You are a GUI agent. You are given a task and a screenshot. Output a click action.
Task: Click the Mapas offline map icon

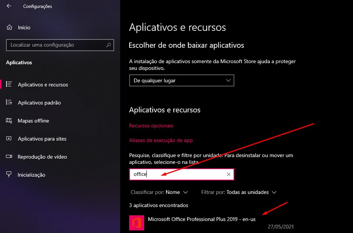click(9, 121)
